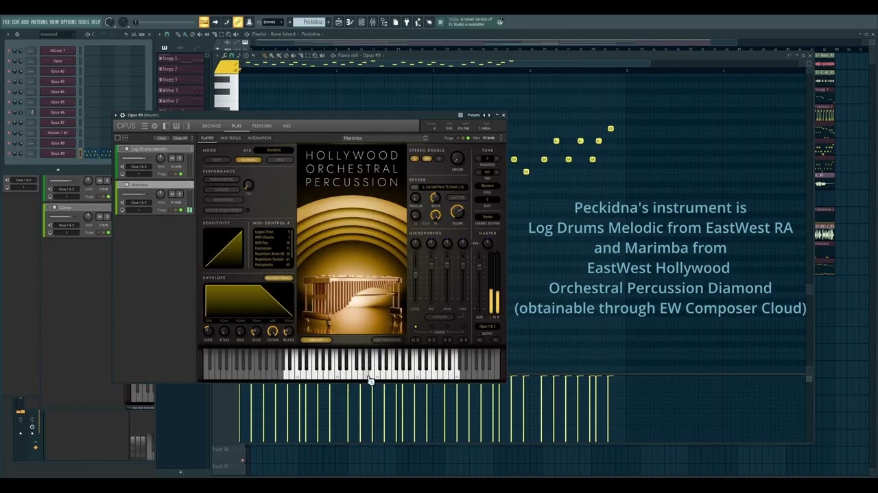Click the Stereo Double Amount knob
Screen dimensions: 878x493
(458, 160)
